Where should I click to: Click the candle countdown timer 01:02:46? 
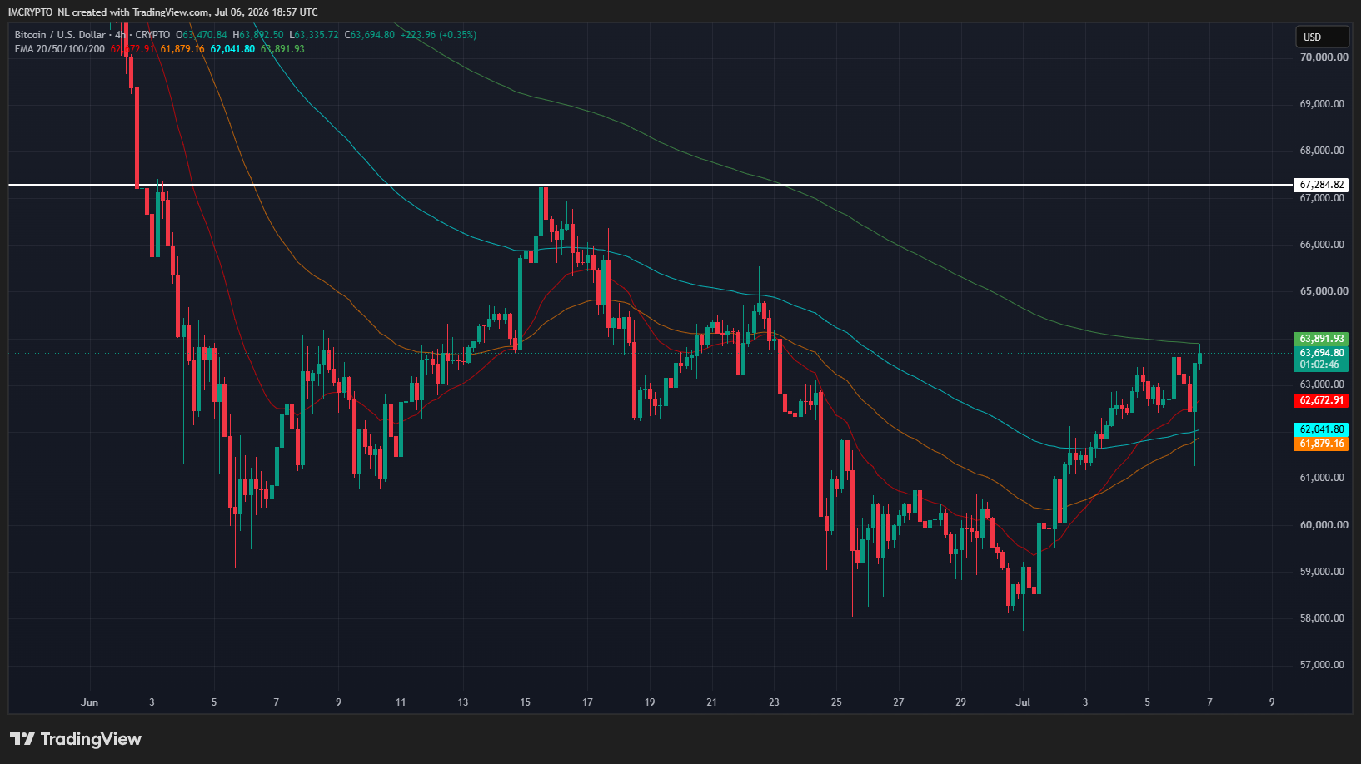1319,365
